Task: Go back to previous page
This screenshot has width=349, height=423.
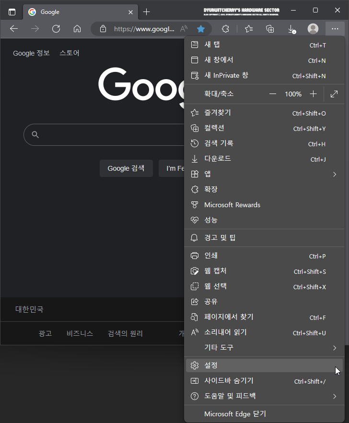Action: pyautogui.click(x=14, y=29)
